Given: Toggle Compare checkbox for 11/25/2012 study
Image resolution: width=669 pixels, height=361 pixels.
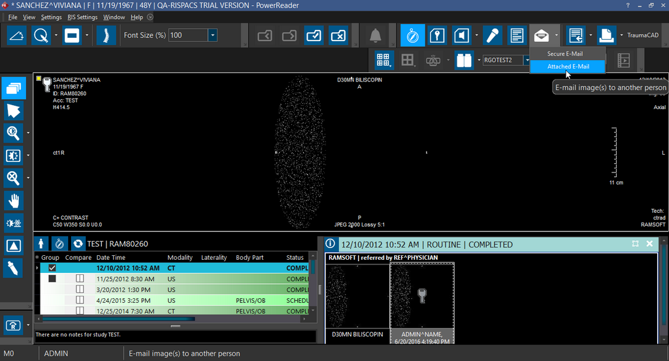Looking at the screenshot, I should [80, 279].
